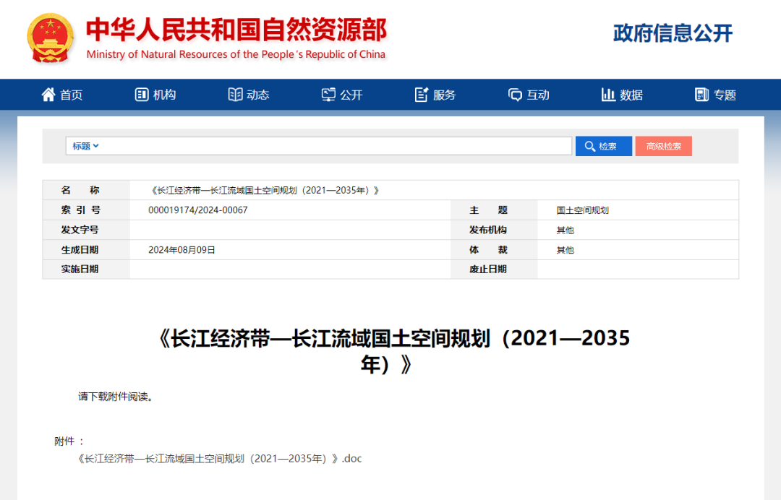Viewport: 781px width, 500px height.
Task: Open the 动态 news icon
Action: point(235,94)
